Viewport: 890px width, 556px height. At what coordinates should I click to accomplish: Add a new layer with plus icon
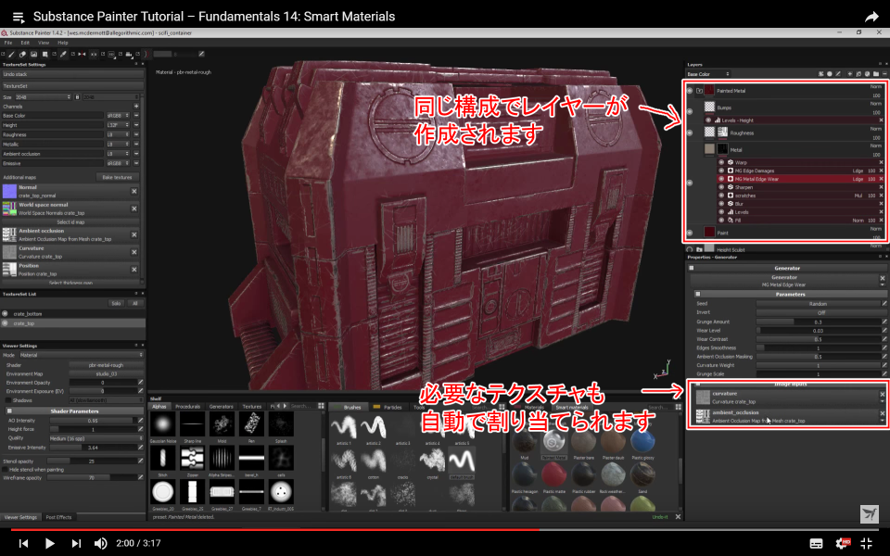tap(850, 74)
